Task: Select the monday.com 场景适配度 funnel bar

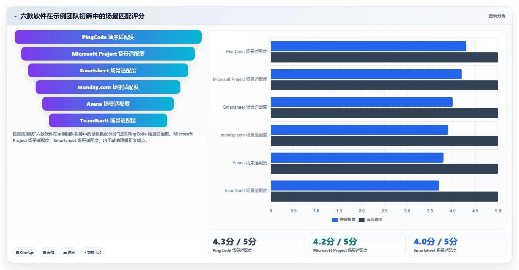Action: pos(108,87)
